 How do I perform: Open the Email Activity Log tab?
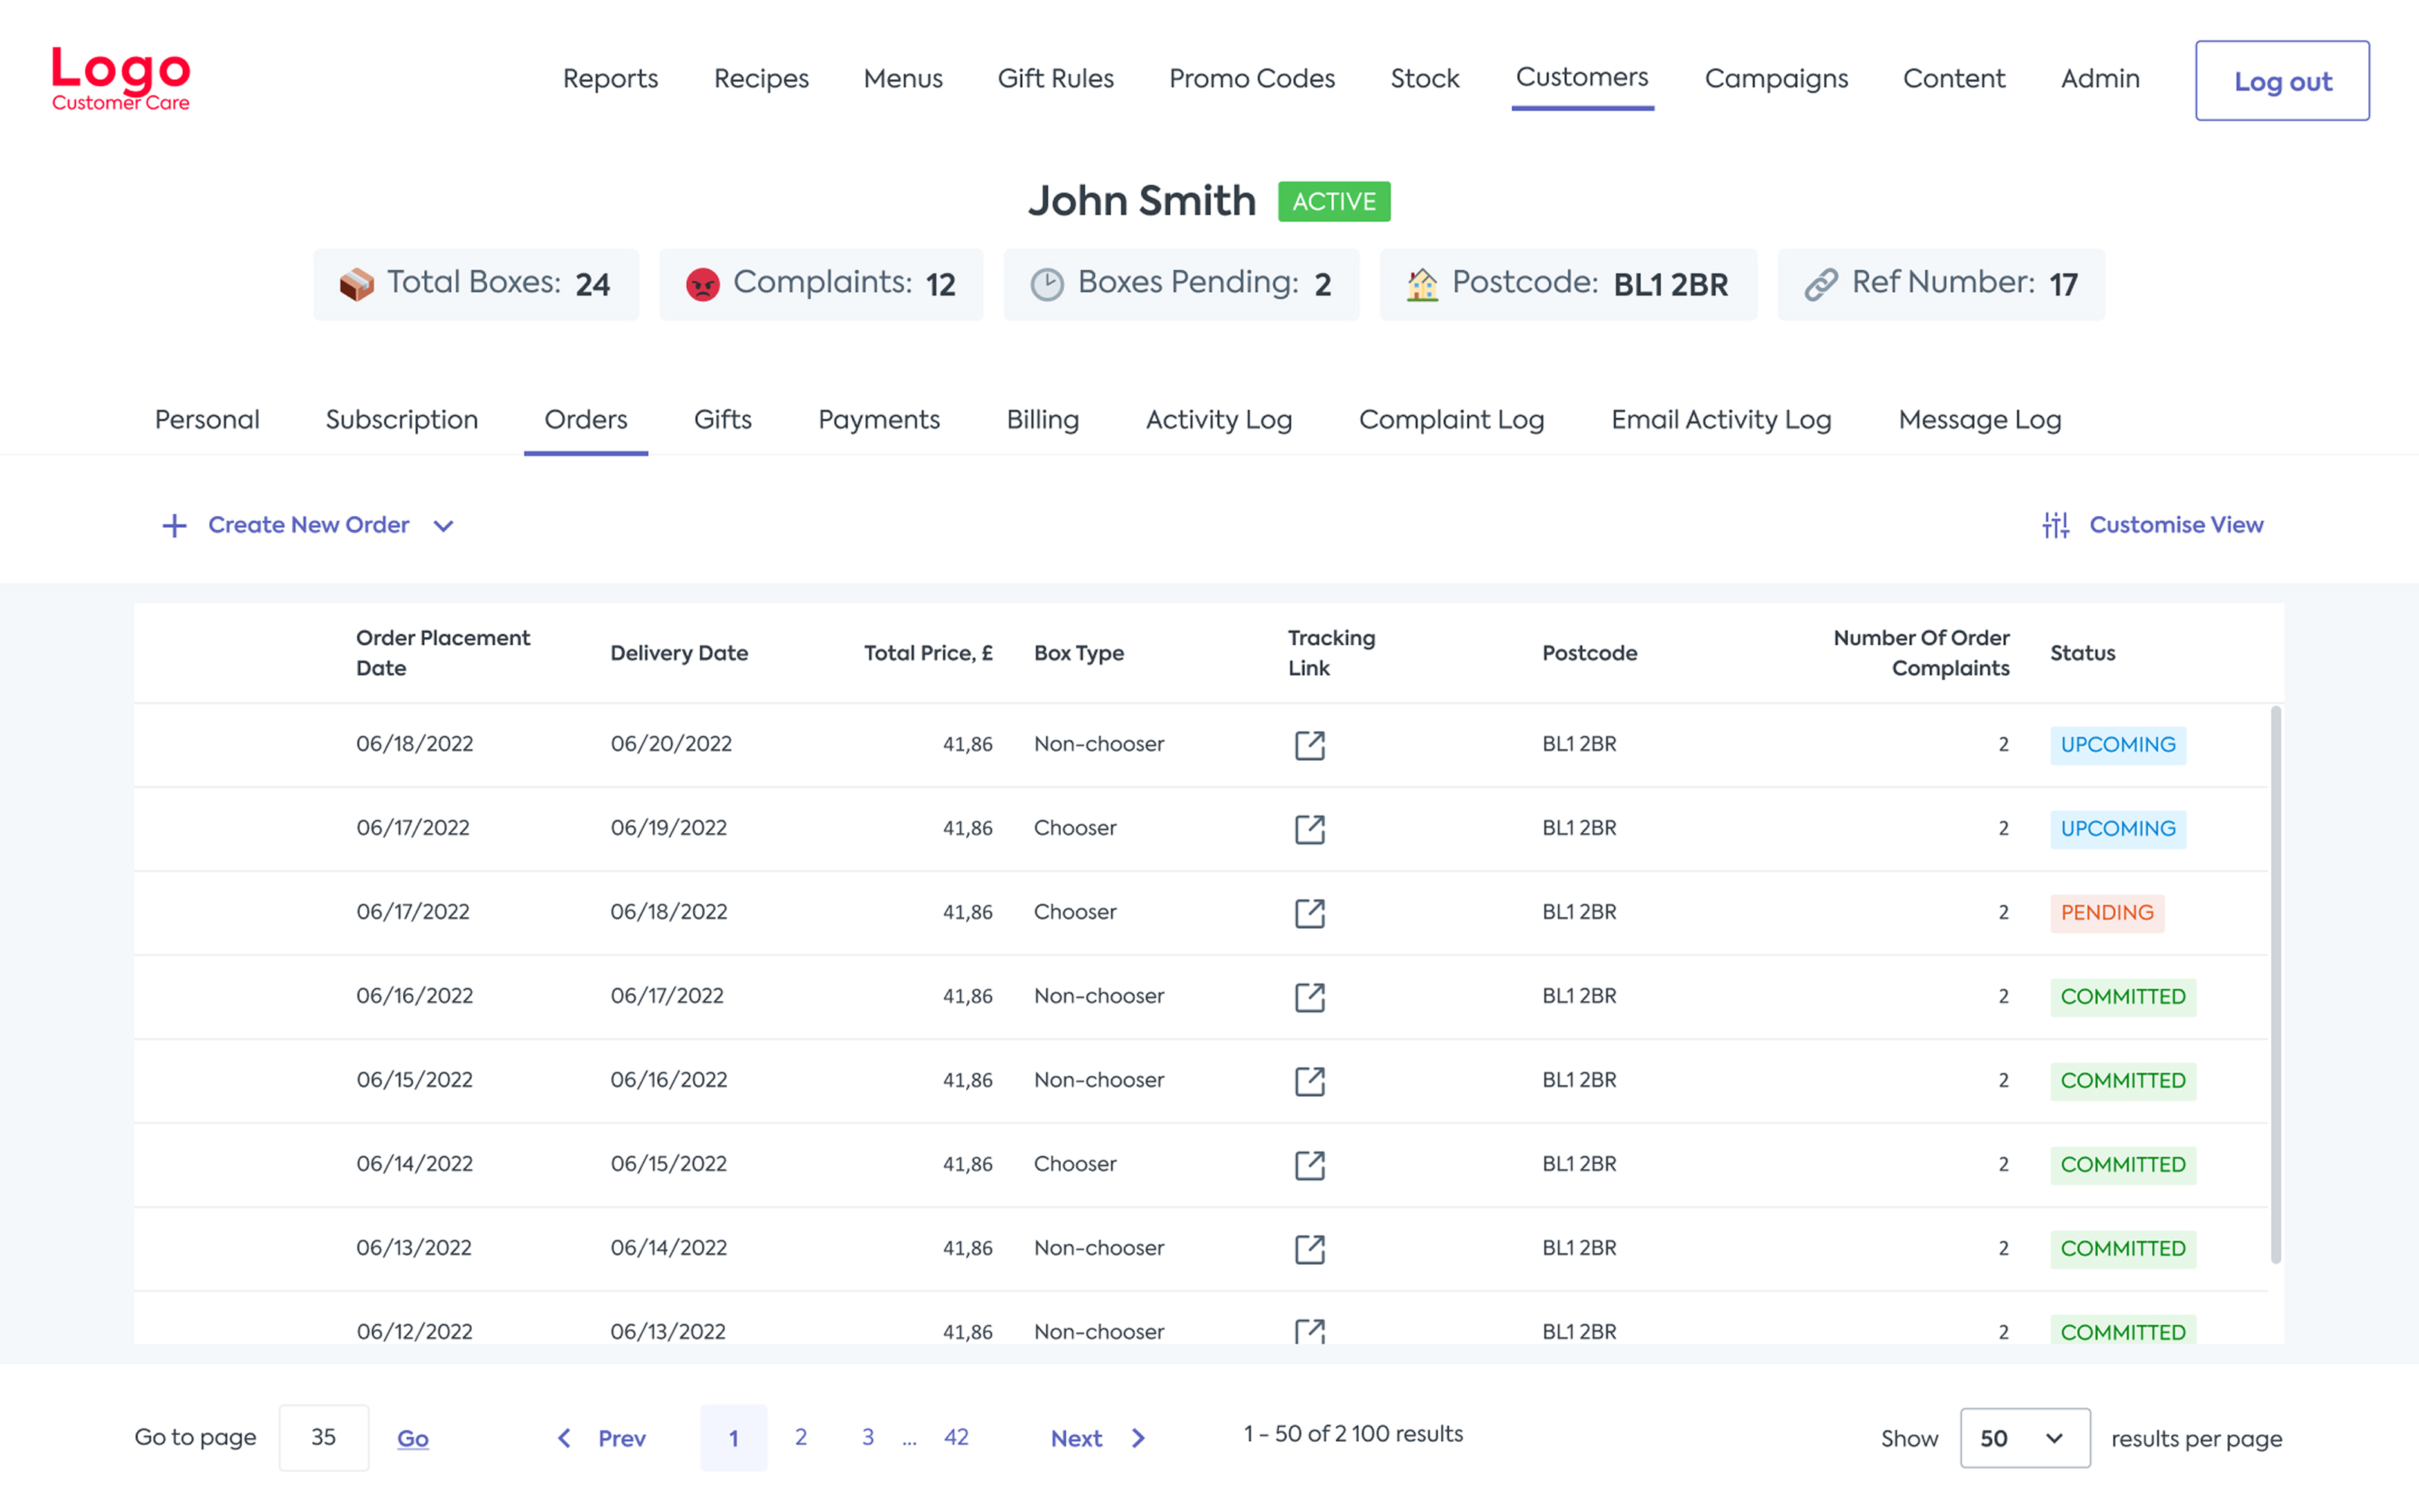point(1721,420)
